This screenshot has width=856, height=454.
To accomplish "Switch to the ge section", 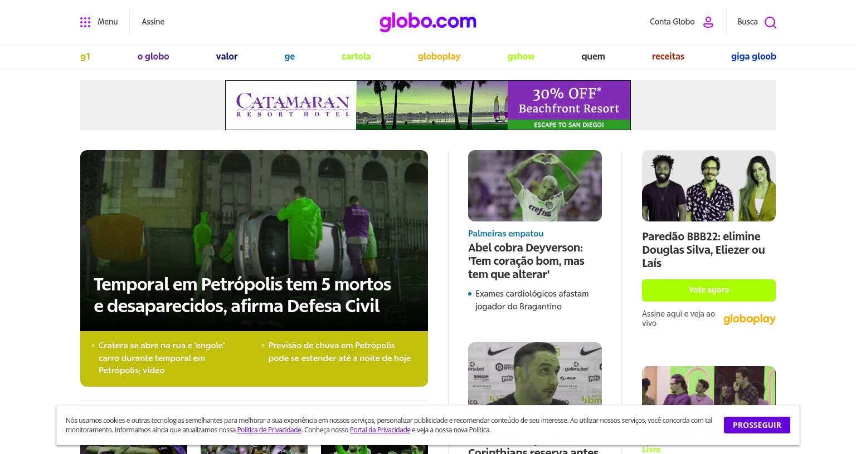I will pos(289,56).
